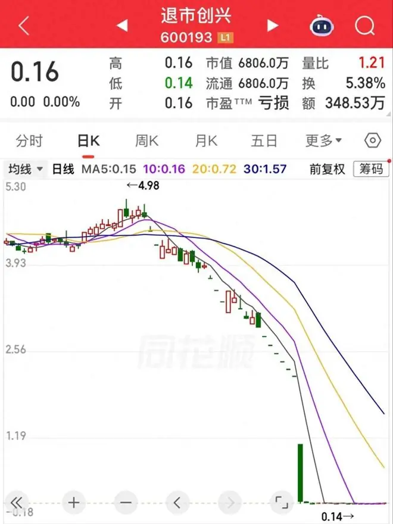
Task: Tap the blue 30:1.57 MA value
Action: [265, 169]
